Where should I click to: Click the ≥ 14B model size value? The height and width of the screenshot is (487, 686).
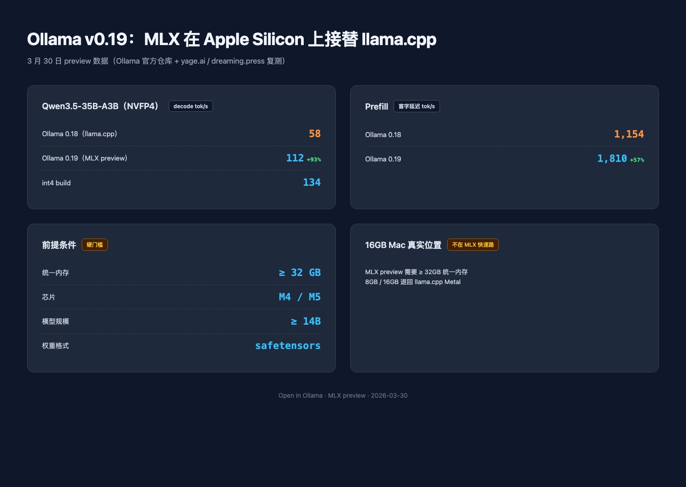coord(306,322)
